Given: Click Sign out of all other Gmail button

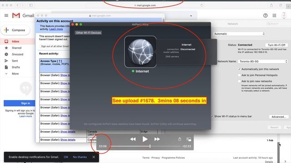Looking at the screenshot, I should [x=55, y=46].
